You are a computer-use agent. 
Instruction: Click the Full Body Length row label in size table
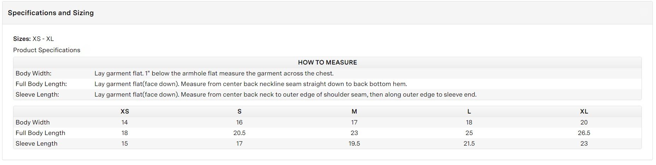[x=40, y=133]
